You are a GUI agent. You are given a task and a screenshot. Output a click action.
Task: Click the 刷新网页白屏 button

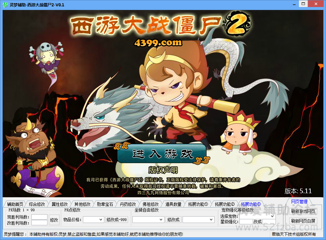(303, 221)
